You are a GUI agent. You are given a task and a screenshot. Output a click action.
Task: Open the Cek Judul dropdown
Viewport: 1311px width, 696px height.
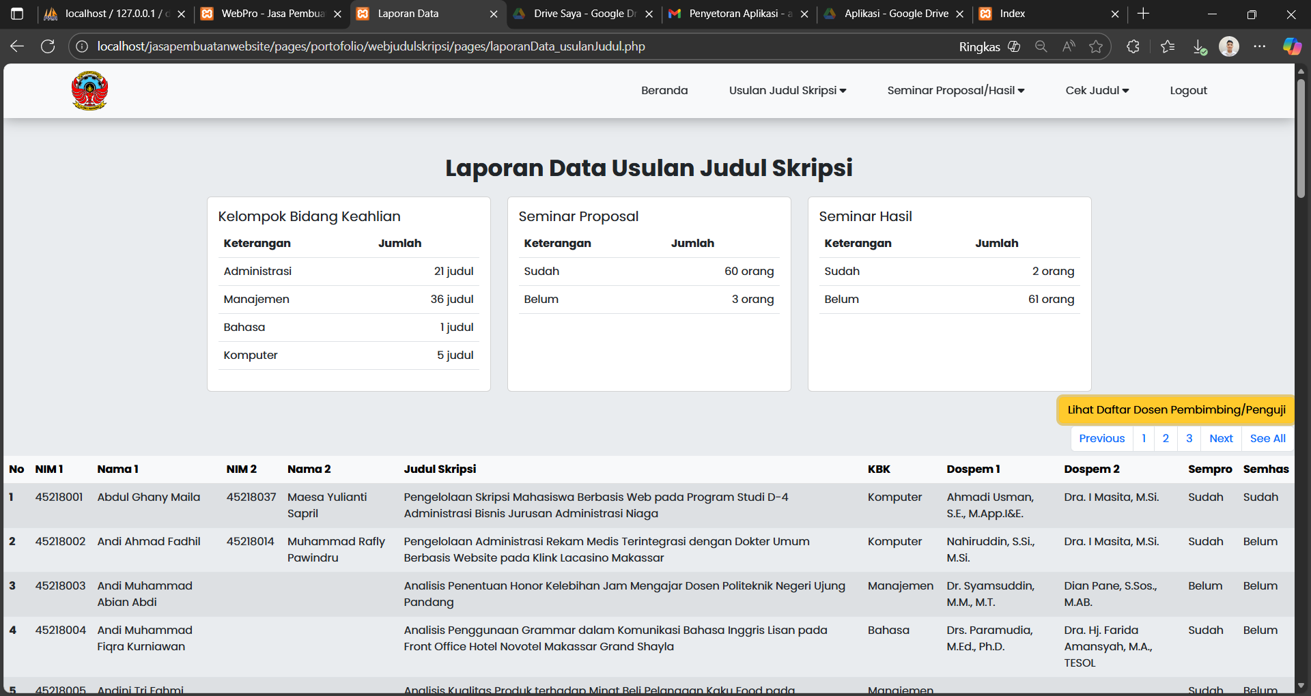1097,91
